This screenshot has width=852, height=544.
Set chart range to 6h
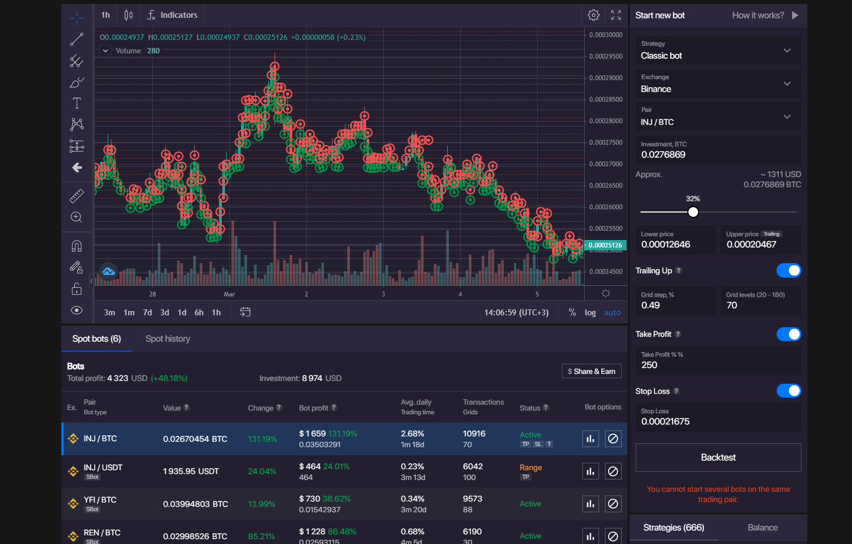pos(199,312)
